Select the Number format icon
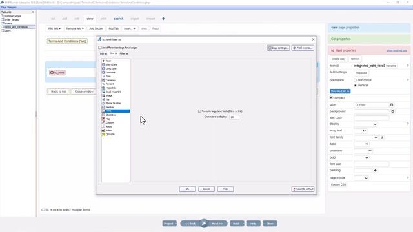This screenshot has width=413, height=232. (103, 107)
